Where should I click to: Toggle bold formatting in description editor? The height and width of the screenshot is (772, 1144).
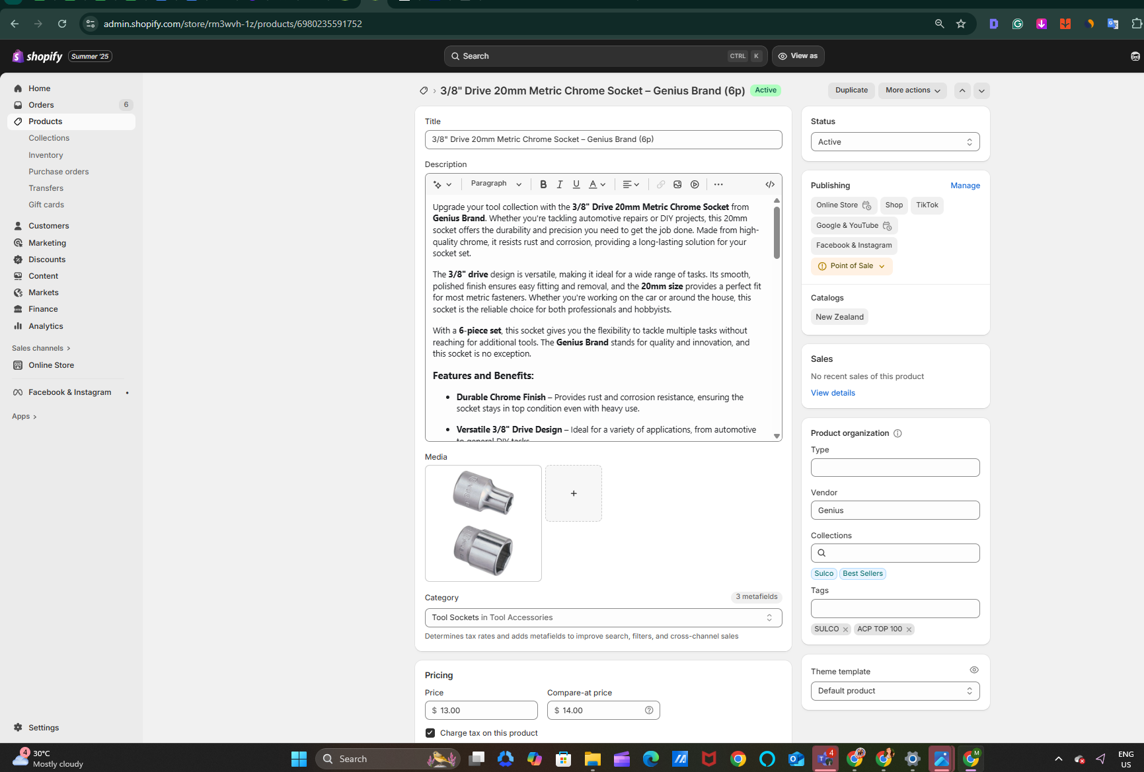pyautogui.click(x=543, y=184)
